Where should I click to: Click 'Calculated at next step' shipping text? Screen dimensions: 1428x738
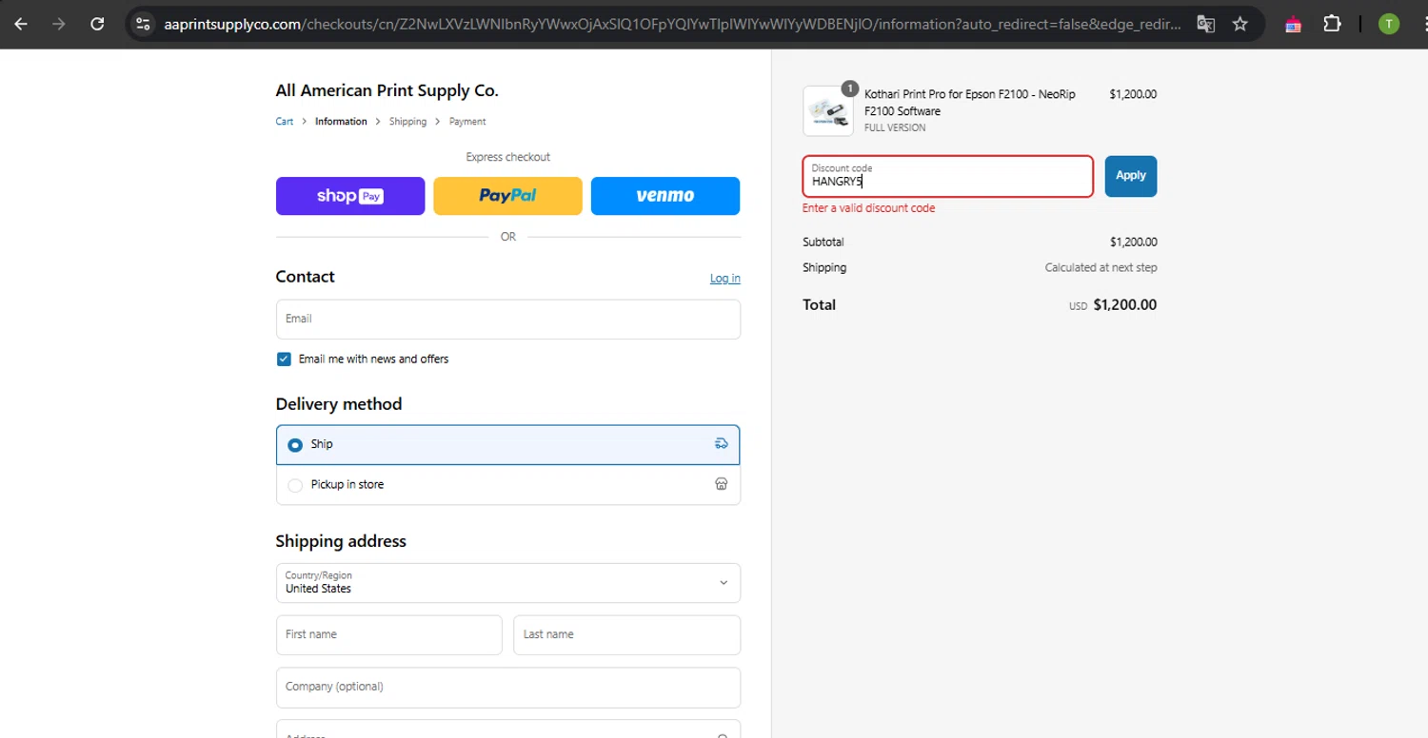[x=1101, y=268]
